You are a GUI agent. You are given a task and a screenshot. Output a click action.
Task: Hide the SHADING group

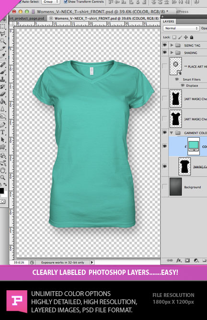click(x=165, y=52)
